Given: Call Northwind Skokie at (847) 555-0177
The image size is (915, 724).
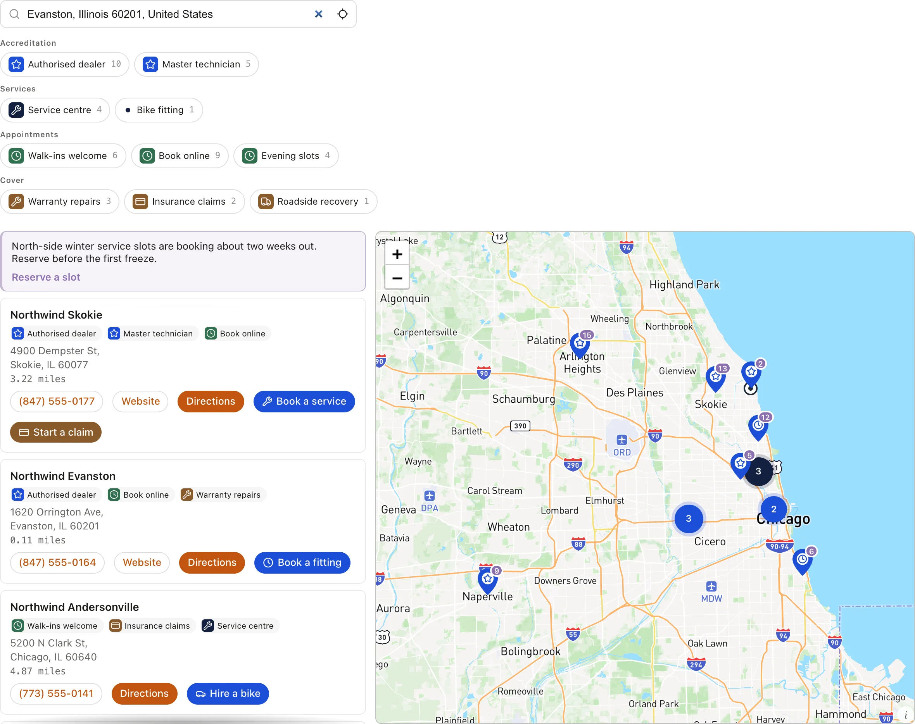Looking at the screenshot, I should click(57, 401).
